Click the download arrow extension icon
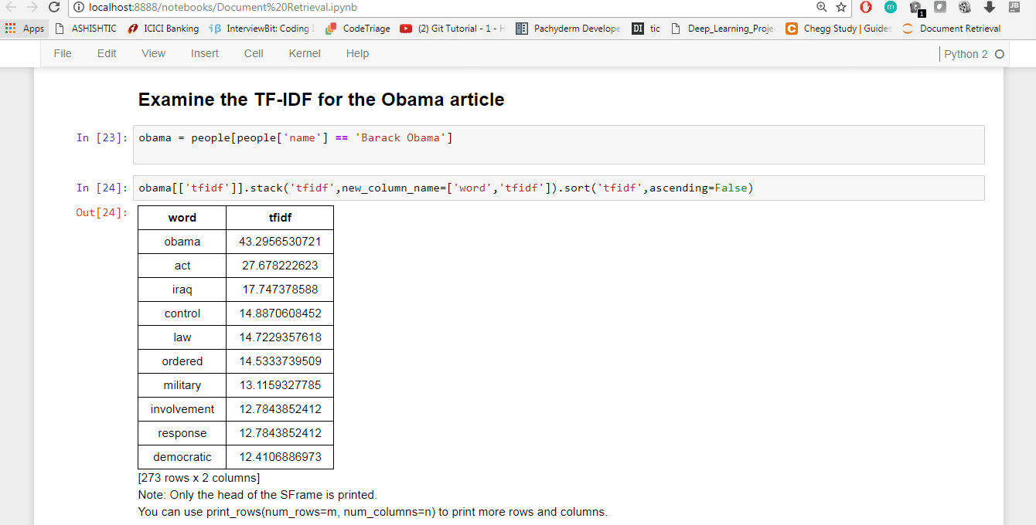This screenshot has width=1036, height=525. pos(989,7)
